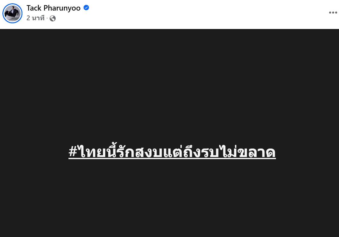Click the "#" symbol starting the hashtag

(73, 151)
